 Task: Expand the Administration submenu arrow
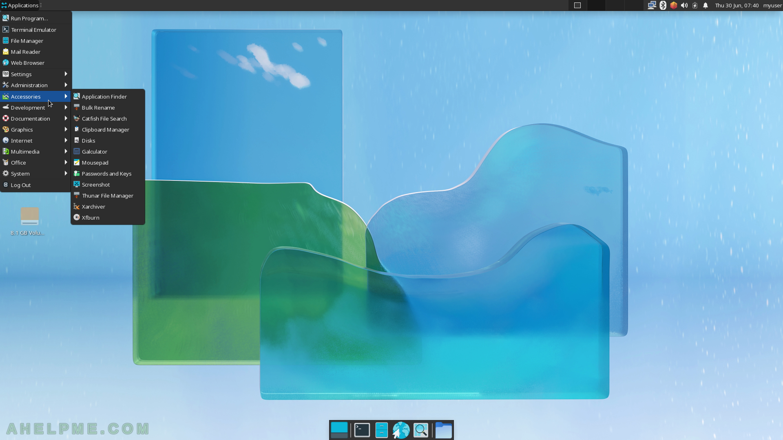(66, 85)
